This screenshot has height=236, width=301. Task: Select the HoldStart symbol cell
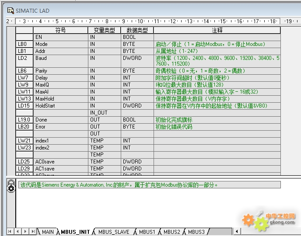click(x=60, y=106)
